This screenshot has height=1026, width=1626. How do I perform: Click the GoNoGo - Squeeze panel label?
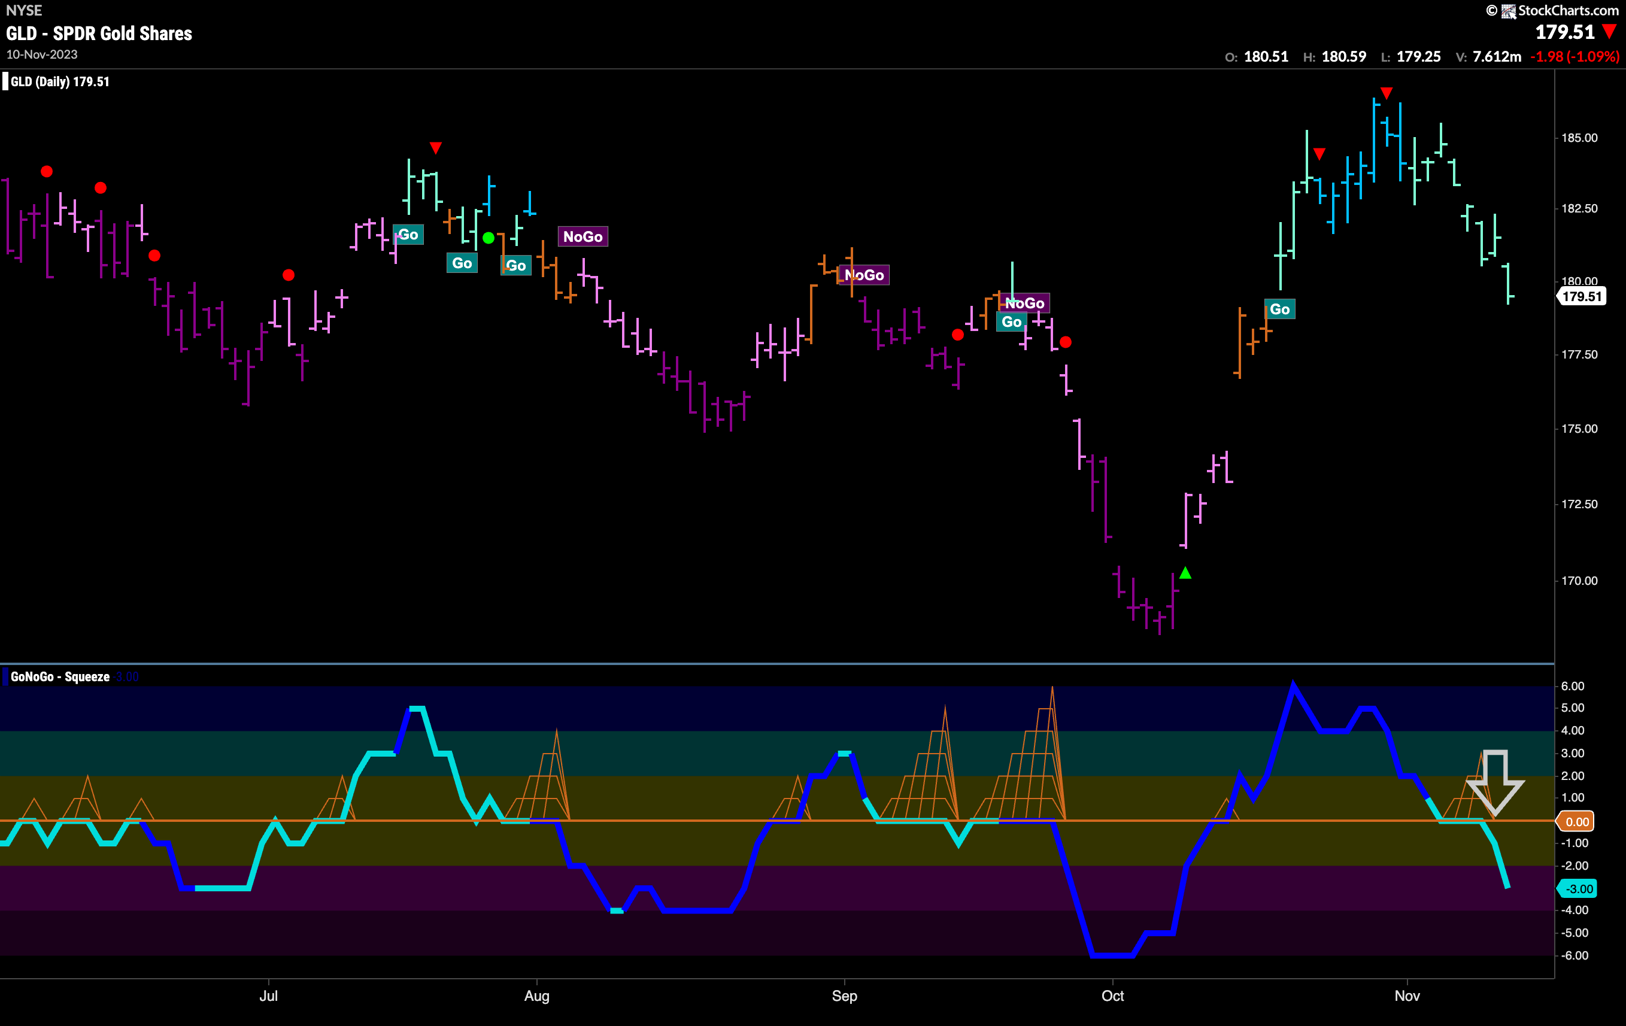[x=60, y=676]
